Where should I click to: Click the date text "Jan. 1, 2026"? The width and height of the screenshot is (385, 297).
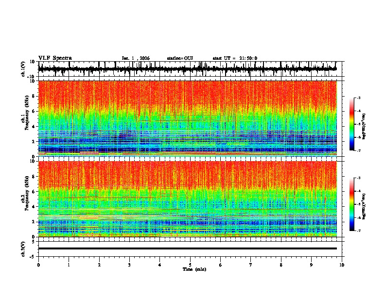click(136, 58)
